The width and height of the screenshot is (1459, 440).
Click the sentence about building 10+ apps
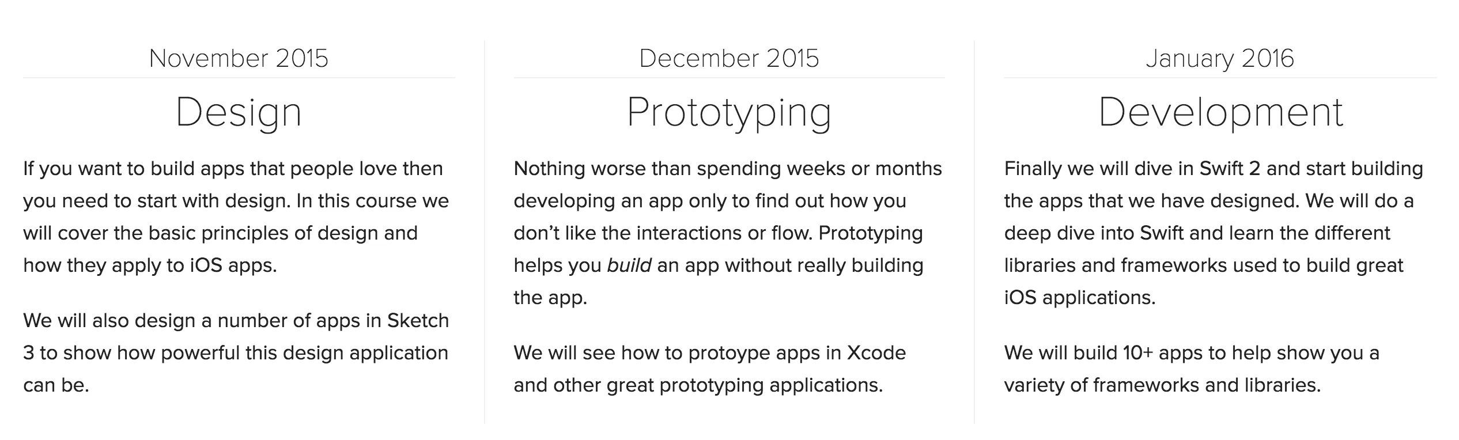(x=1192, y=369)
